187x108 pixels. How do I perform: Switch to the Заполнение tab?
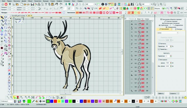(x=164, y=29)
